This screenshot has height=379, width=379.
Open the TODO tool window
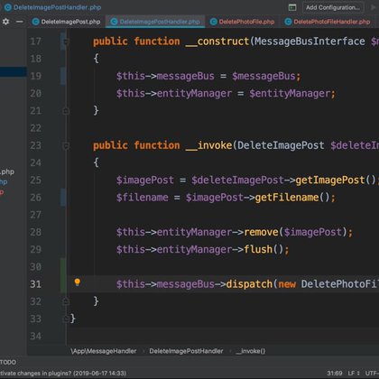pyautogui.click(x=8, y=362)
